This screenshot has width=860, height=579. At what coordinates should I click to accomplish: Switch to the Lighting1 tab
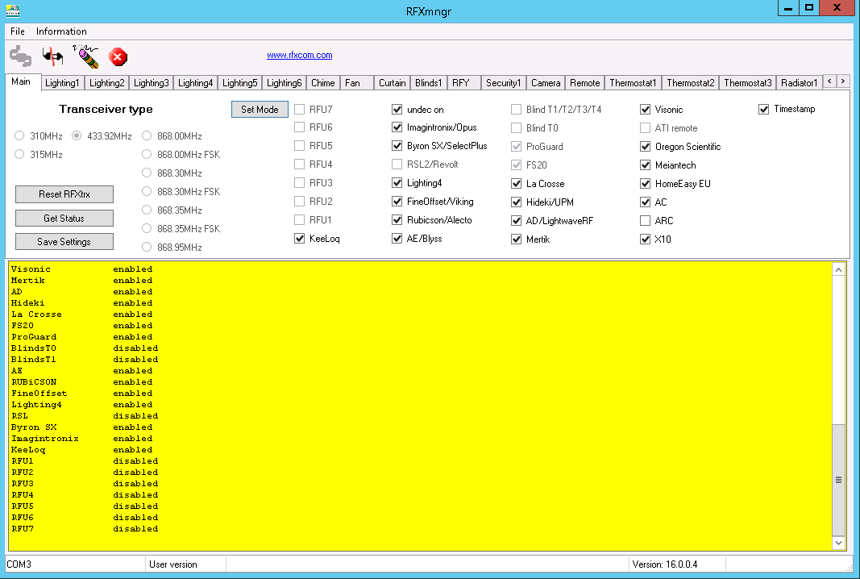click(62, 83)
